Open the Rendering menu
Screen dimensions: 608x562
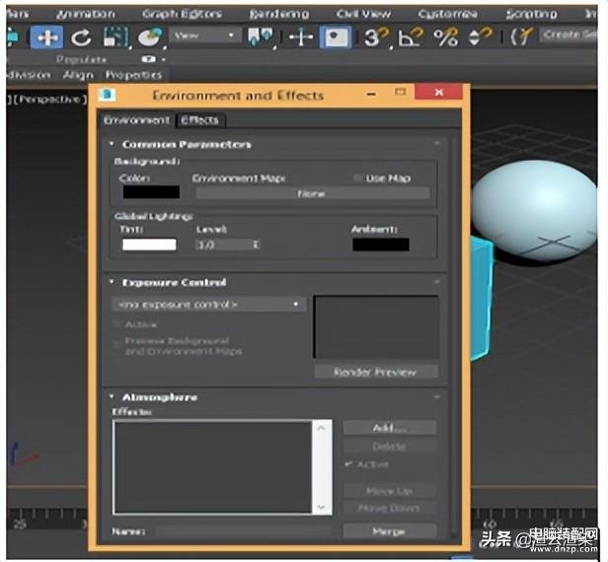tap(279, 15)
